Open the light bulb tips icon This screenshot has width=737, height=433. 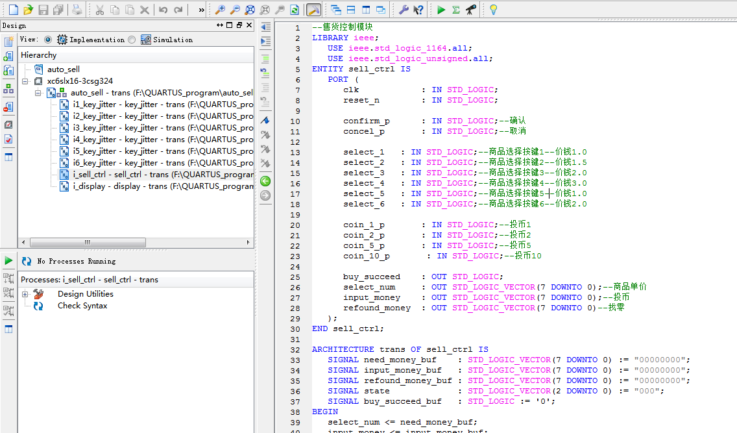click(x=494, y=9)
